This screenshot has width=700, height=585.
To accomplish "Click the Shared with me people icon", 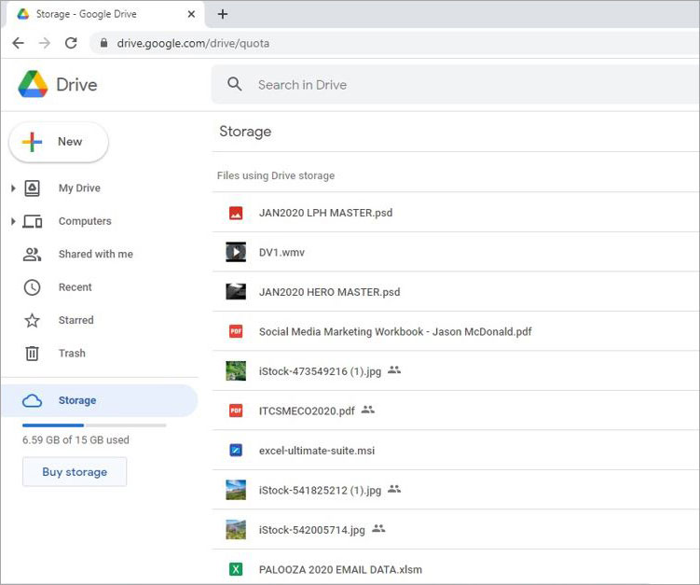I will [x=32, y=255].
